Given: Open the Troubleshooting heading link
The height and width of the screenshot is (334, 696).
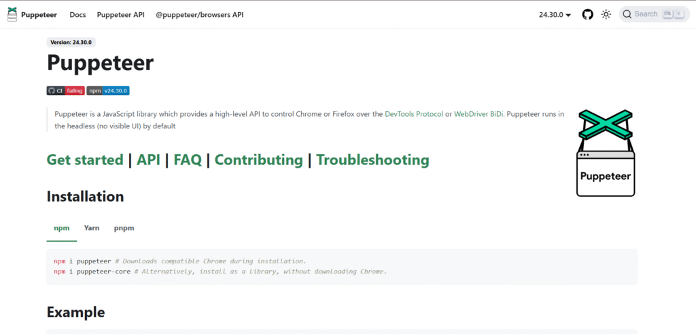Looking at the screenshot, I should point(372,160).
